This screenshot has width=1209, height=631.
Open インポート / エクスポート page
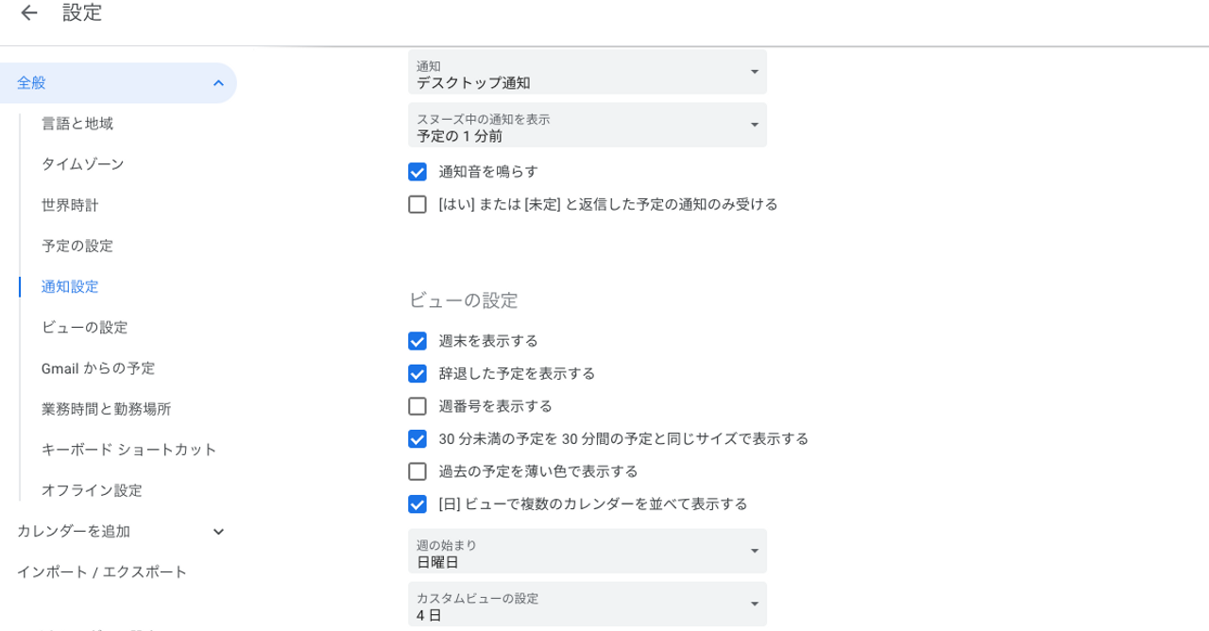pos(102,572)
